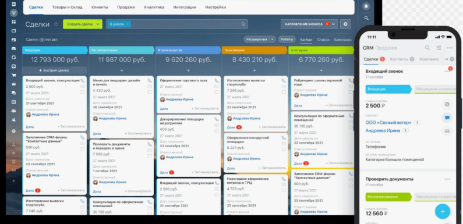The height and width of the screenshot is (224, 463).
Task: Tap the info icon next to ООО «Свежий ветер»
Action: click(x=417, y=122)
